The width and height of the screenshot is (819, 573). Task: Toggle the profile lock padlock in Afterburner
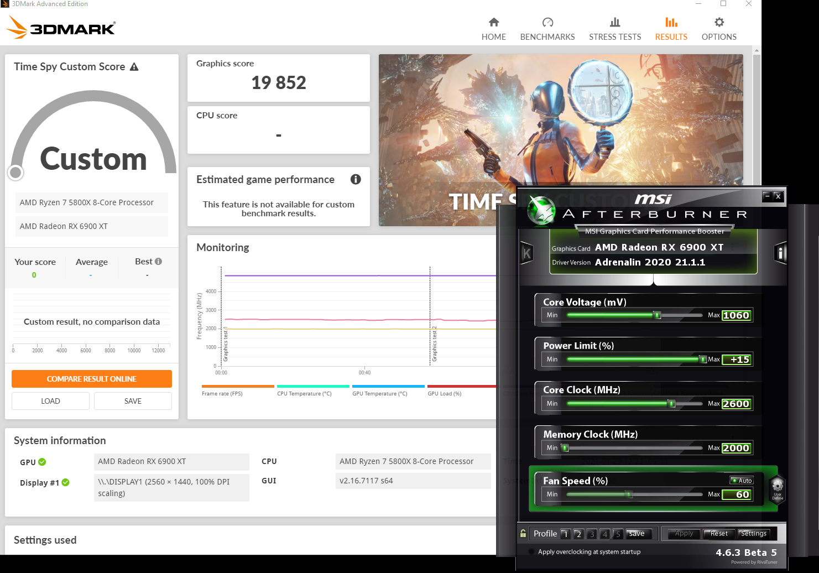click(523, 533)
